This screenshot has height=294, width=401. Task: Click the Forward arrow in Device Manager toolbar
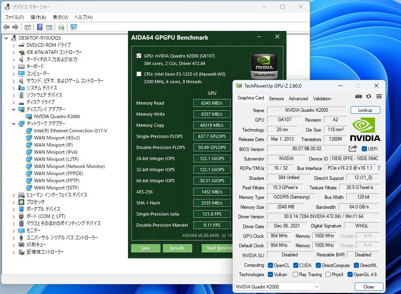tap(15, 27)
